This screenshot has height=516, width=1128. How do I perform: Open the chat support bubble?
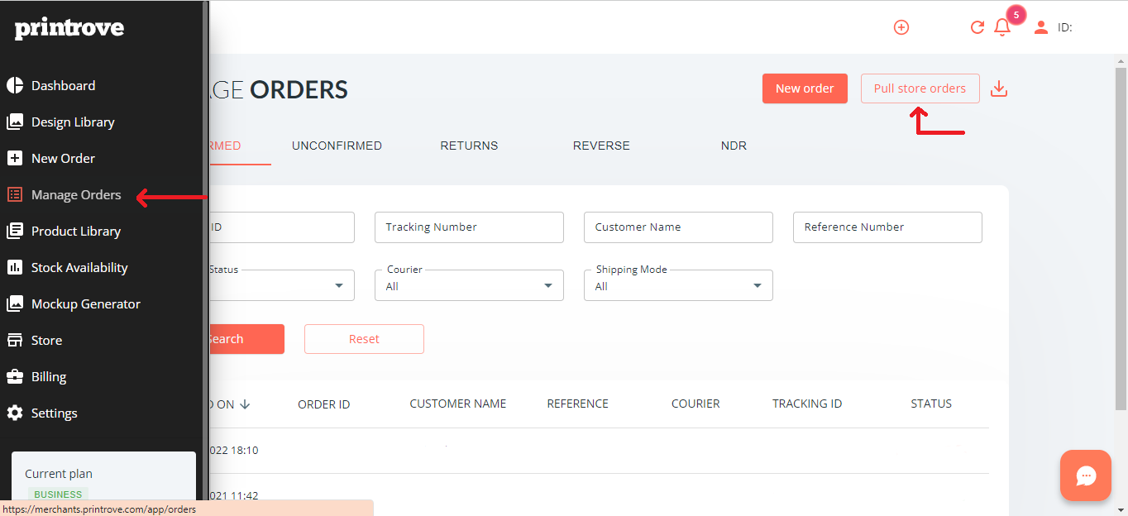point(1086,475)
